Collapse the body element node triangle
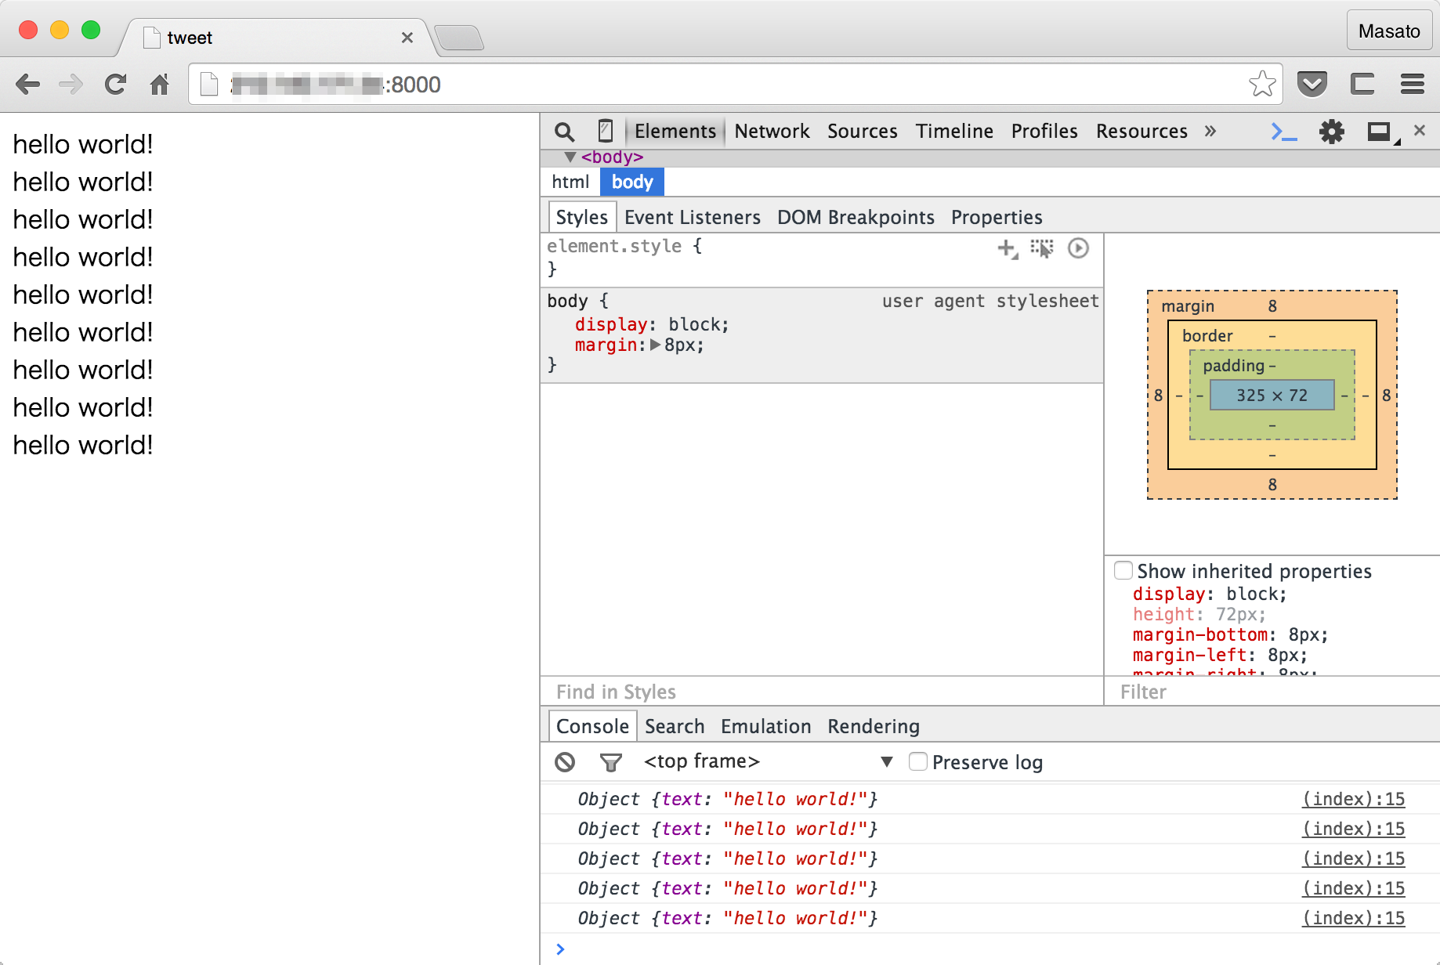 [x=570, y=157]
